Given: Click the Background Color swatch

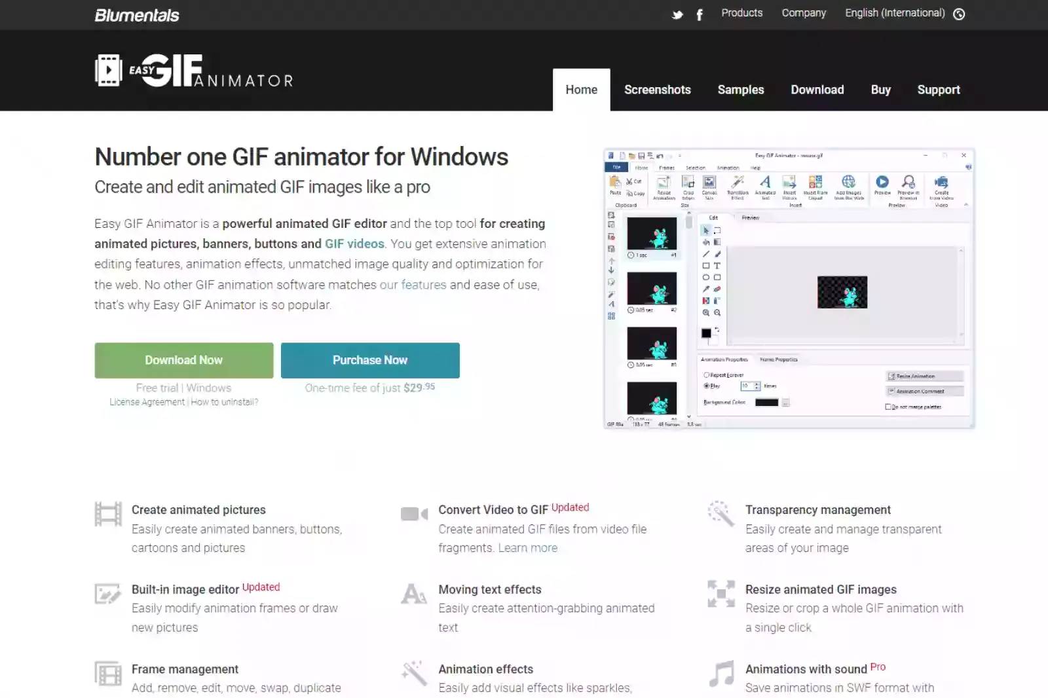Looking at the screenshot, I should point(768,402).
